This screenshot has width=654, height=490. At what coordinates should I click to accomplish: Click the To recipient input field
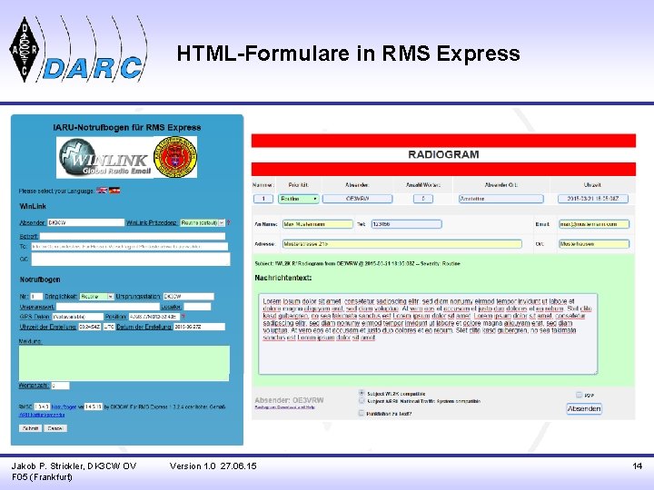(x=129, y=246)
